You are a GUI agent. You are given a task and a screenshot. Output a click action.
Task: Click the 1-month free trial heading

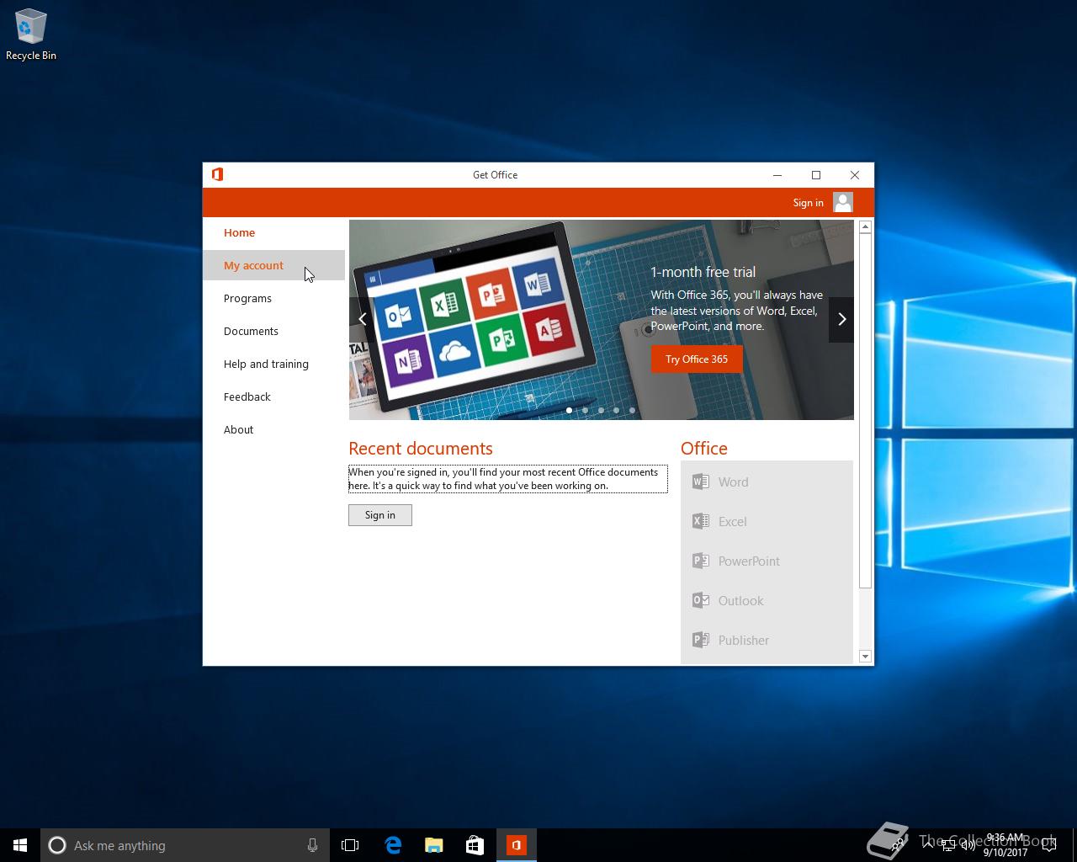[x=703, y=272]
